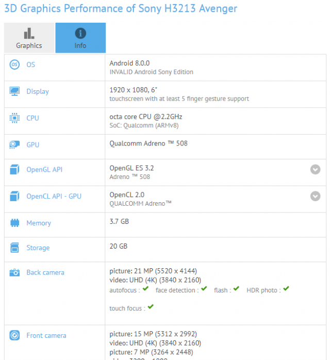330x360 pixels.
Task: Click the CPU chip icon
Action: (14, 118)
